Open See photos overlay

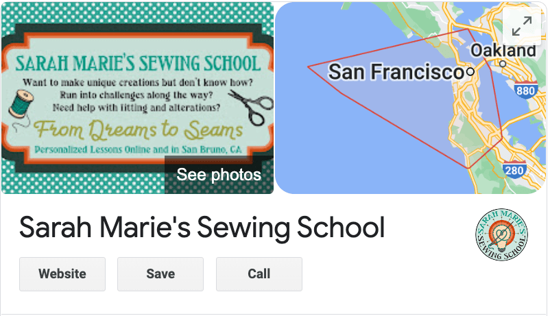(x=219, y=175)
